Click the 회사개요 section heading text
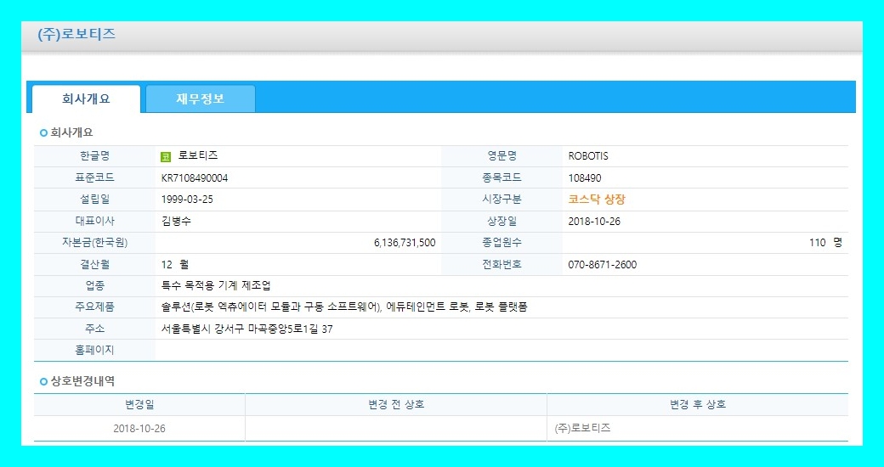This screenshot has width=884, height=467. 71,133
